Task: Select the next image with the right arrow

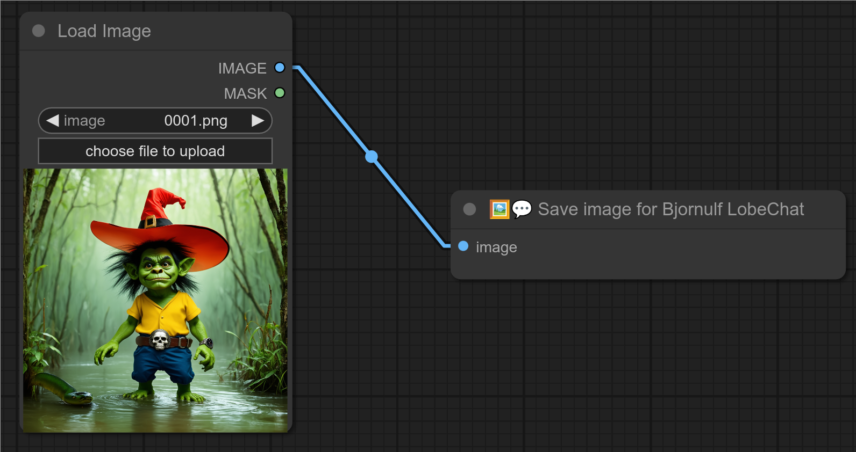Action: (x=258, y=121)
